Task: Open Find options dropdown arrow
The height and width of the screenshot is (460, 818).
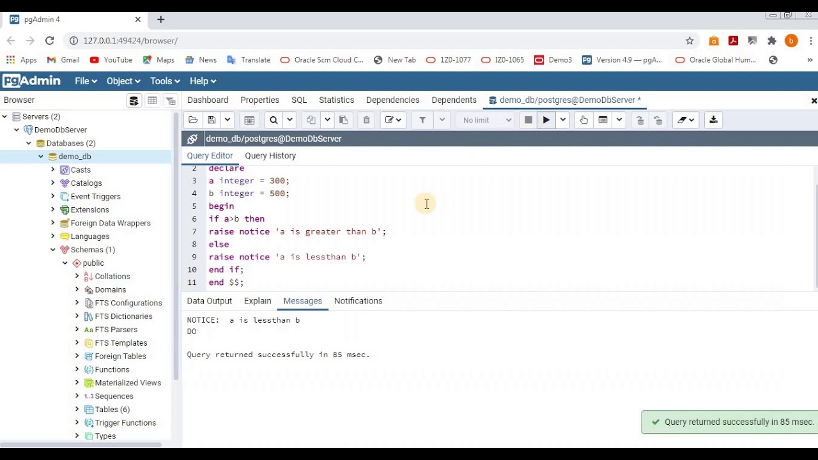Action: pos(289,120)
